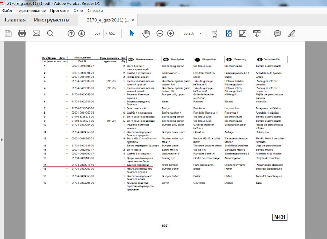
Task: Click the Description column header
Action: [x=177, y=59]
